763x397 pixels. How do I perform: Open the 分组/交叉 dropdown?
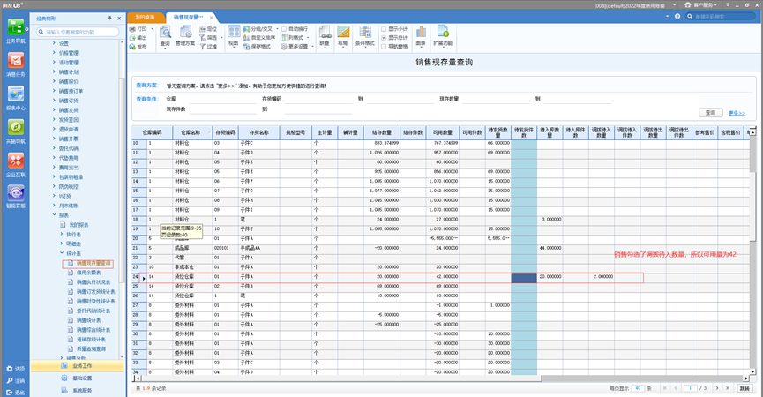tap(277, 29)
